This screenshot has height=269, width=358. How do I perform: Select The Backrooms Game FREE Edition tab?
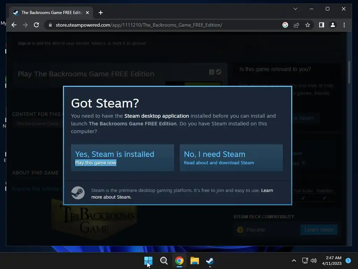tap(51, 13)
